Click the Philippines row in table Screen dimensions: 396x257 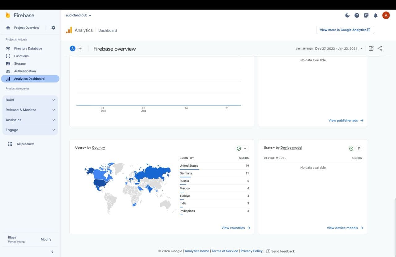coord(214,211)
